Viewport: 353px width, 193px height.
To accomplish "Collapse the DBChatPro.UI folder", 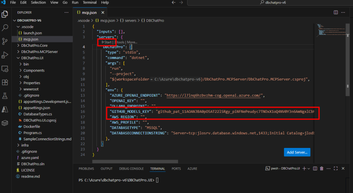I will pos(42,58).
